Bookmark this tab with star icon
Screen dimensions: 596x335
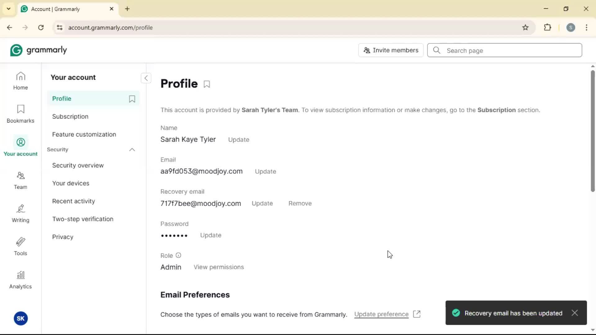(x=525, y=28)
